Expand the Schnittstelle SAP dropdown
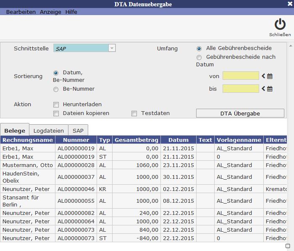 112,48
